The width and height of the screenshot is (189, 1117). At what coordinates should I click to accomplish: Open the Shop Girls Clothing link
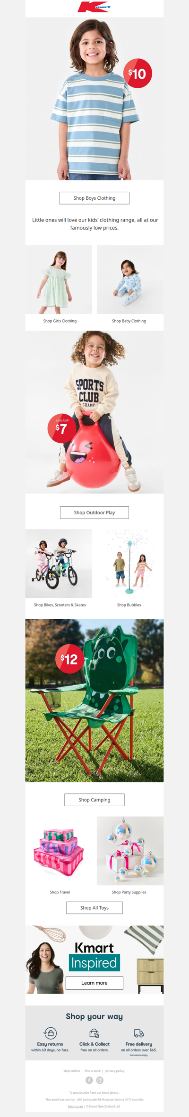60,321
